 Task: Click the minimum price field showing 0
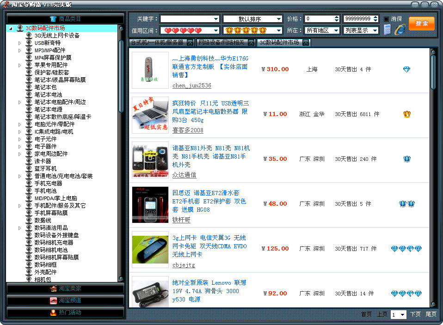(319, 19)
